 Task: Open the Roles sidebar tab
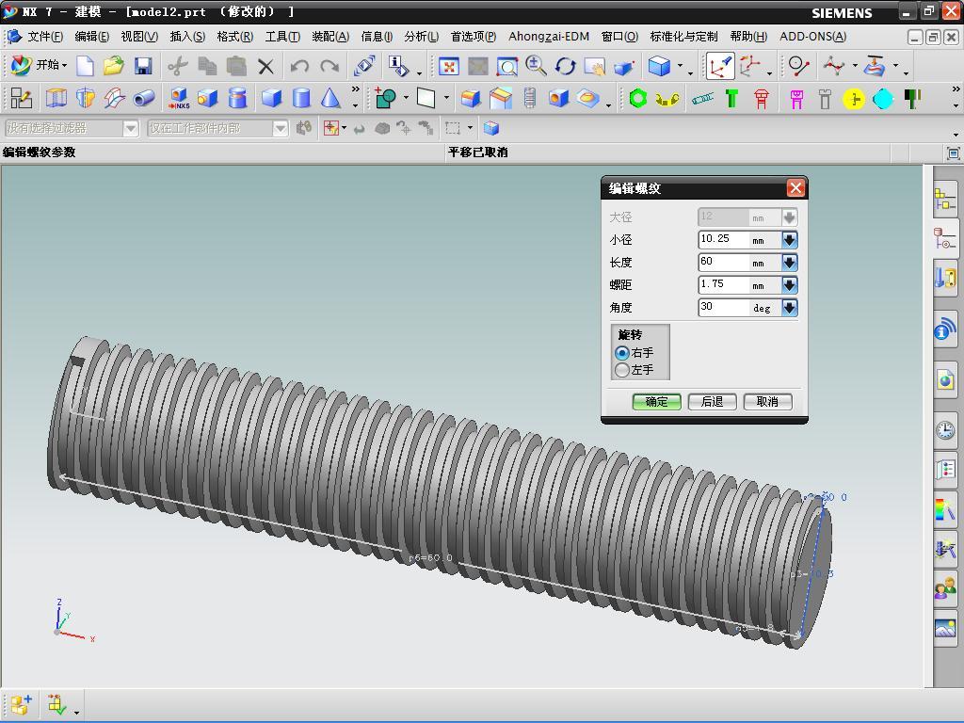click(945, 588)
